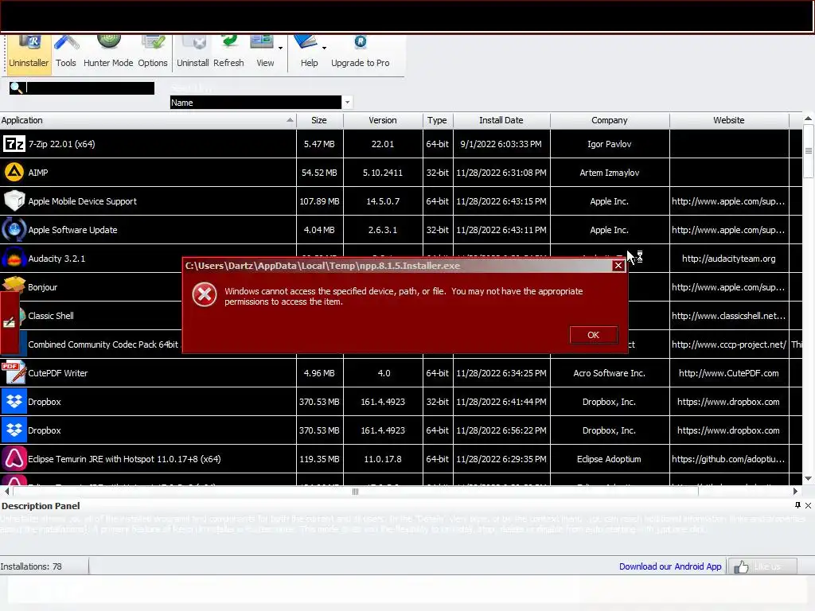815x611 pixels.
Task: Click Acro Software Inc. company cell
Action: pyautogui.click(x=609, y=373)
